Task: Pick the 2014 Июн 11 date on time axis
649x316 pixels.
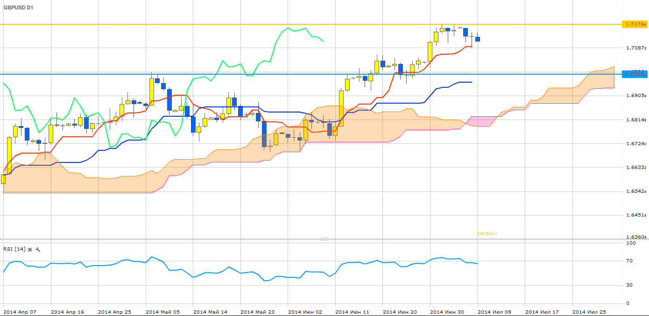Action: [352, 312]
